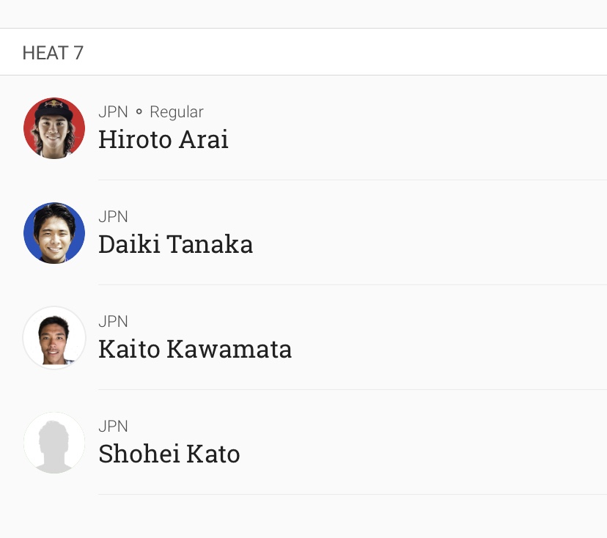Click JPN country code above Daiki Tanaka
This screenshot has width=607, height=538.
tap(113, 217)
